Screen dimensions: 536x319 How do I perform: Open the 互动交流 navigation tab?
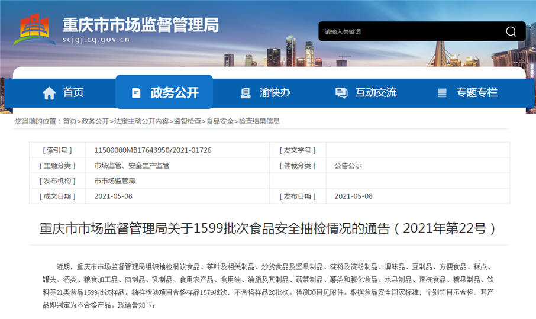coord(366,93)
